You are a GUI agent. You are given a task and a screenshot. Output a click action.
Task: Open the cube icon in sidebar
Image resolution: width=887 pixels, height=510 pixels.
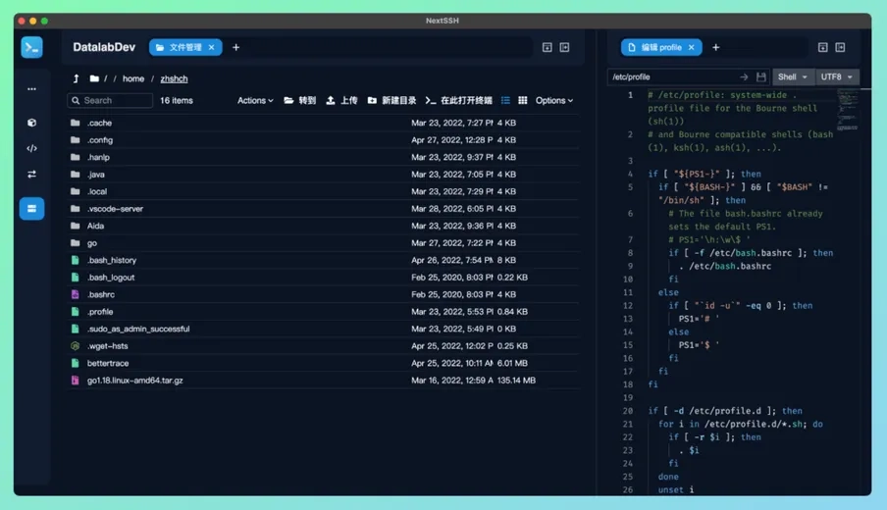31,123
